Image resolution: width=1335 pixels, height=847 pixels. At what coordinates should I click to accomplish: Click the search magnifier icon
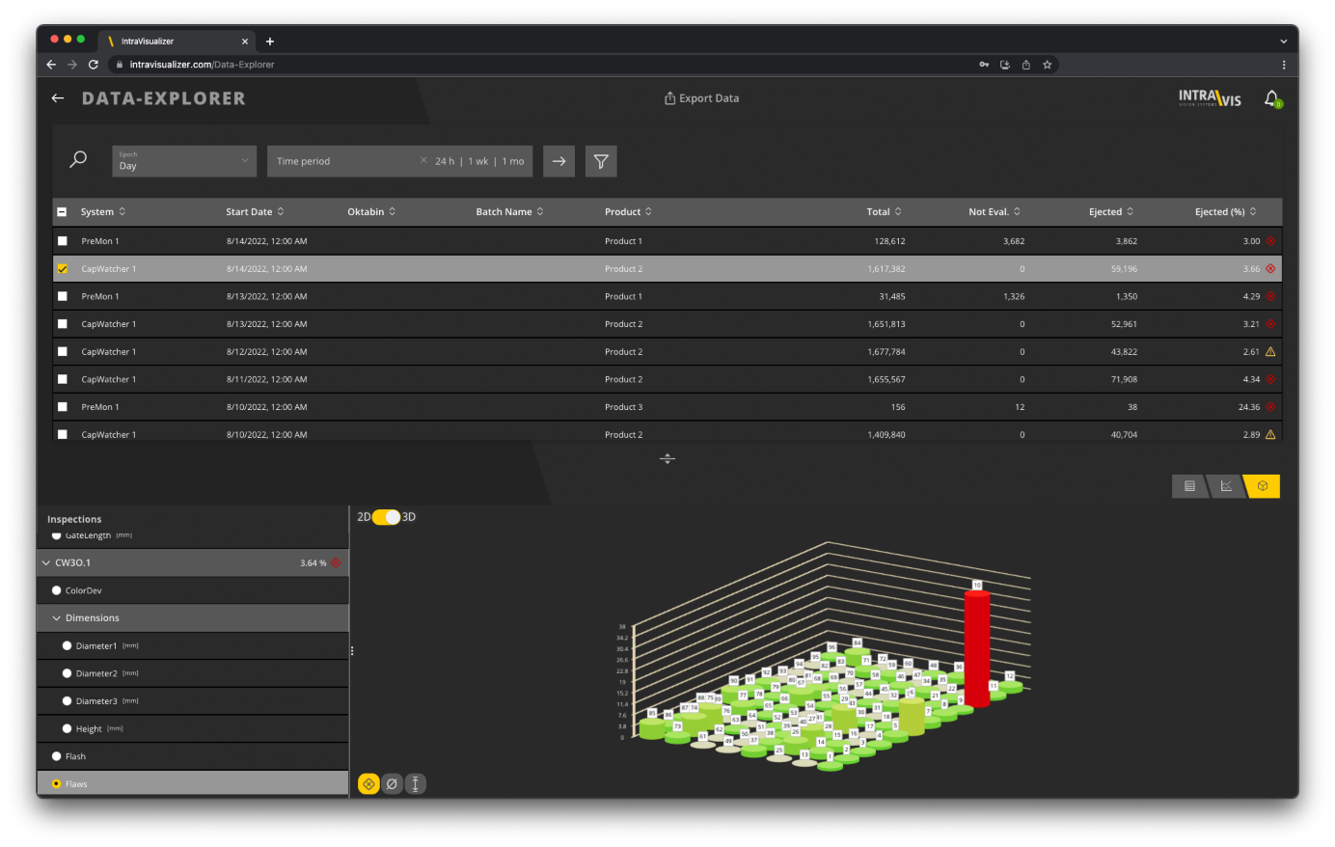click(78, 160)
